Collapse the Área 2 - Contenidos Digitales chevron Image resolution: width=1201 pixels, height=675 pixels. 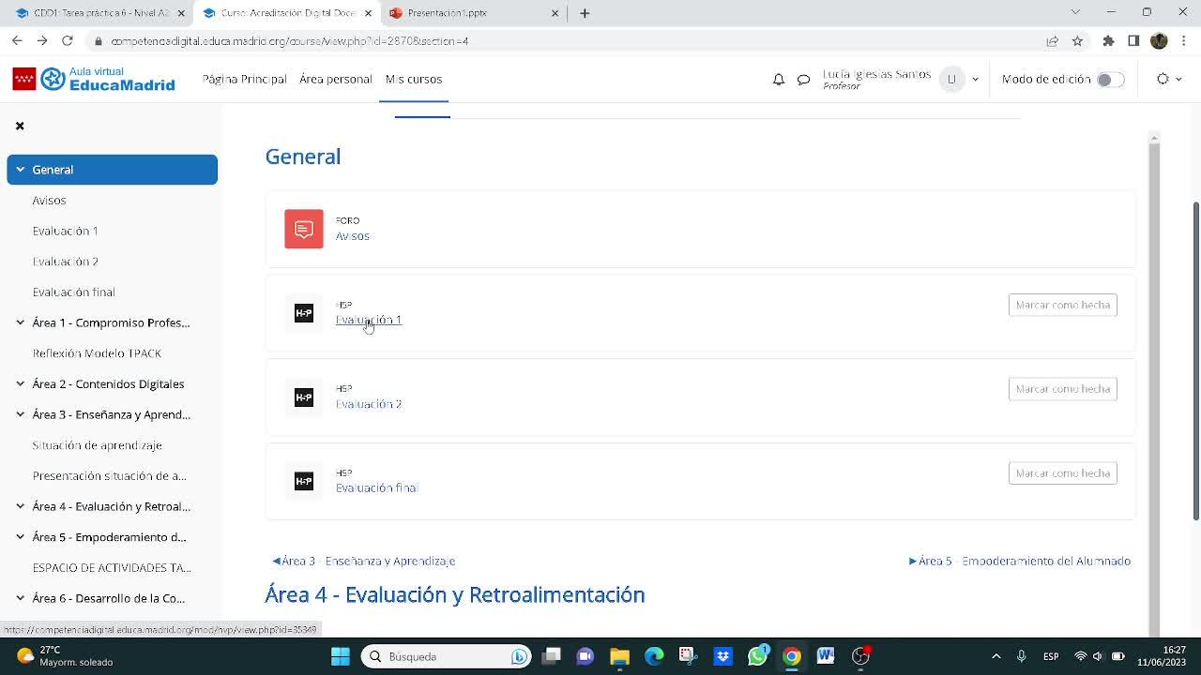pyautogui.click(x=20, y=383)
